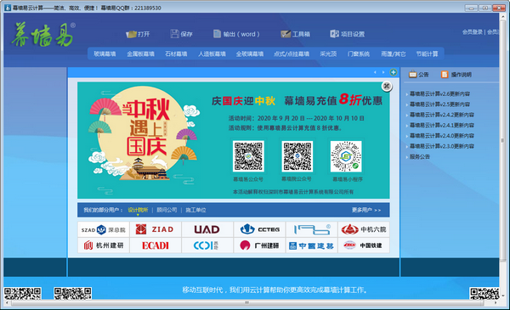510x310 pixels.
Task: Click the 会员登录 link
Action: point(473,31)
